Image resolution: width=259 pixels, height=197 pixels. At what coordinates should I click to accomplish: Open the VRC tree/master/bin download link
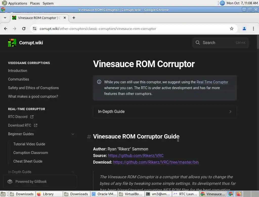pos(156,162)
